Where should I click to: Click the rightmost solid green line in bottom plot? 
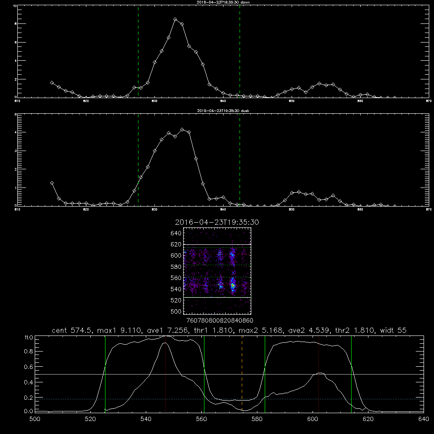click(x=351, y=374)
